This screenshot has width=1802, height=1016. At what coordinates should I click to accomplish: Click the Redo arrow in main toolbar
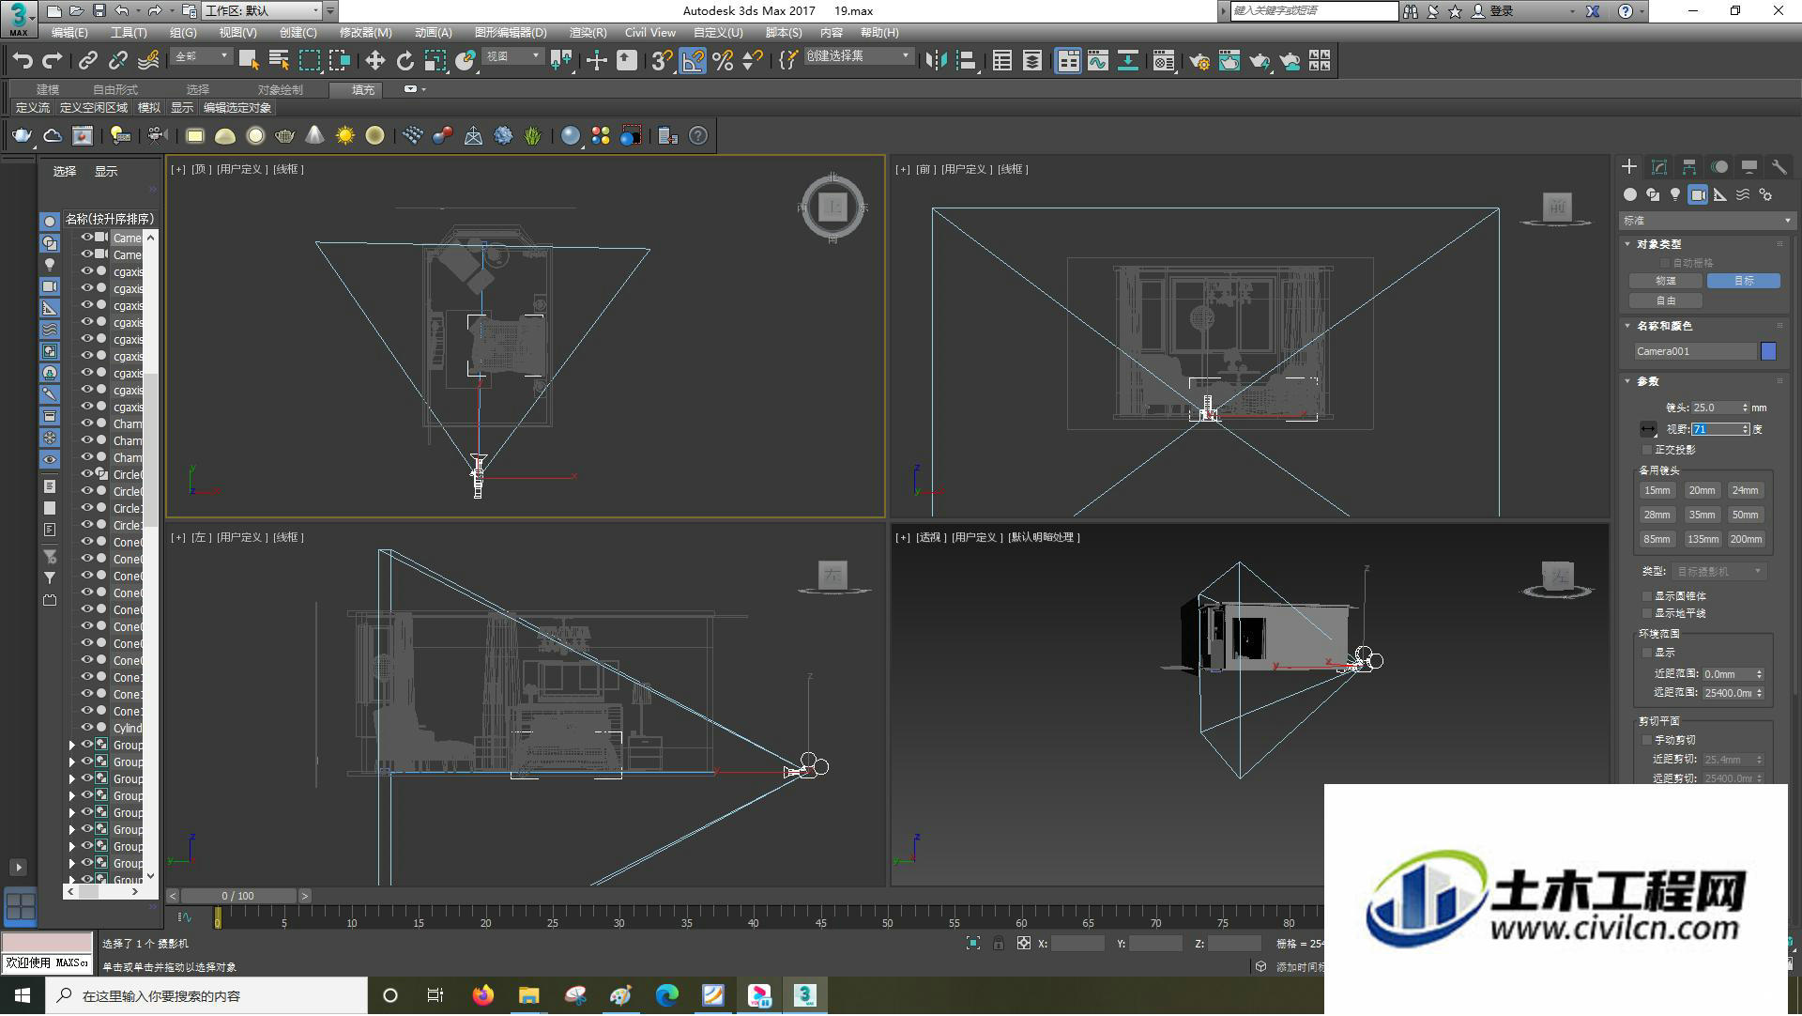pyautogui.click(x=53, y=61)
